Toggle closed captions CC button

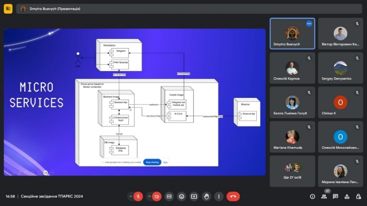(x=169, y=197)
